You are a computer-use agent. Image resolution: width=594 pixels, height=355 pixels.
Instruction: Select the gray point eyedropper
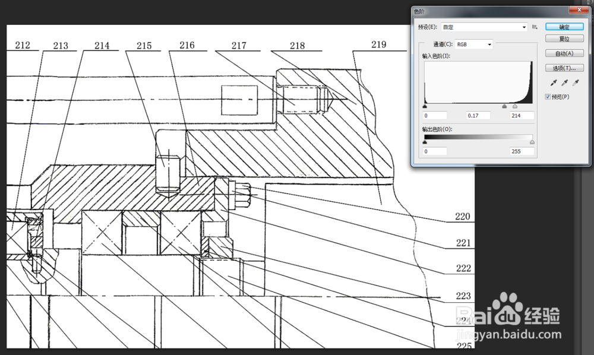click(x=564, y=83)
